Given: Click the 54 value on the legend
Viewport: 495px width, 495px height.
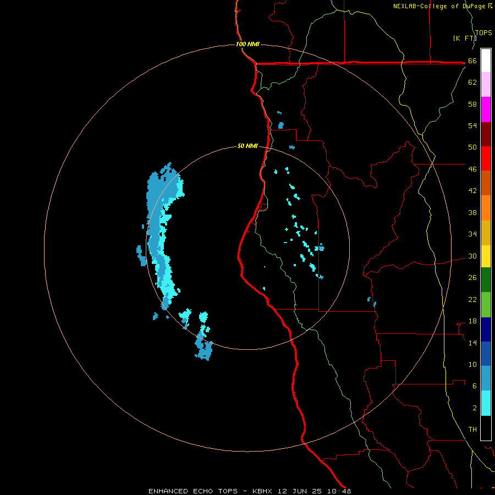Looking at the screenshot, I should point(472,125).
